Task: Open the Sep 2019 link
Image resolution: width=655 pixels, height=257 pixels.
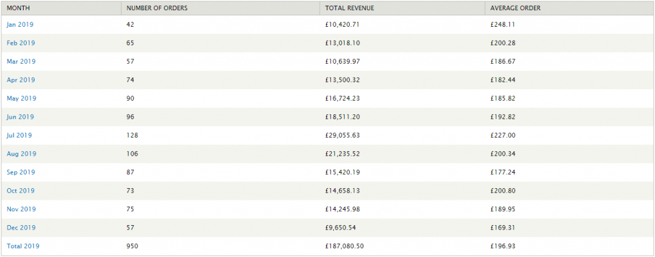Action: [20, 172]
